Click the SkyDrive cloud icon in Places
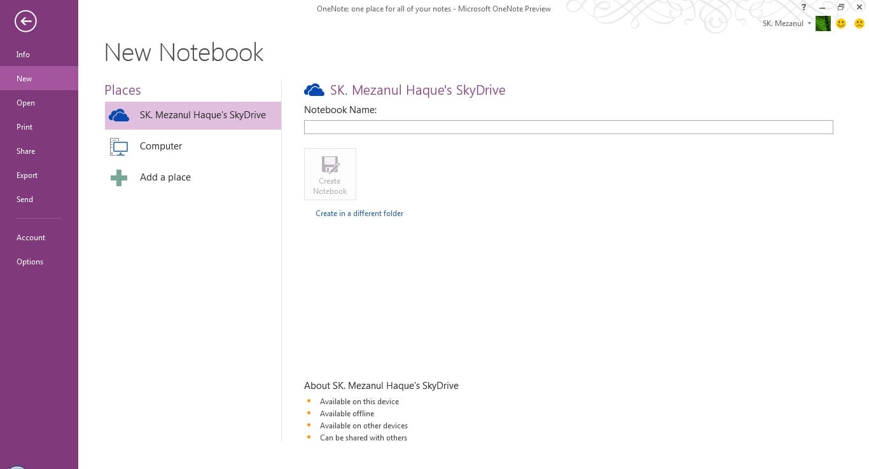This screenshot has height=469, width=869. pyautogui.click(x=119, y=116)
